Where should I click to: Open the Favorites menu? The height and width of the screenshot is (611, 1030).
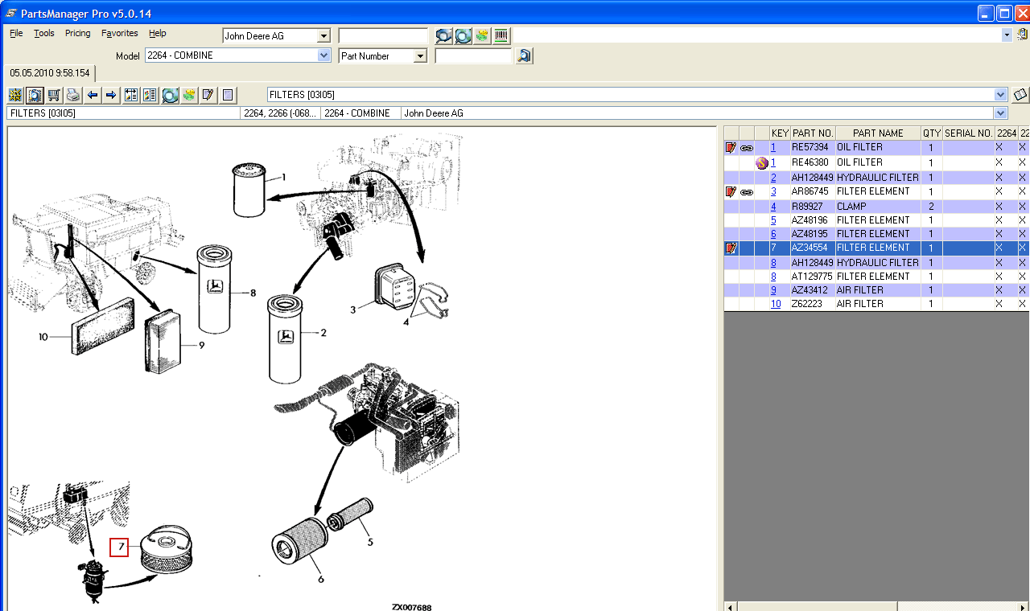(120, 33)
